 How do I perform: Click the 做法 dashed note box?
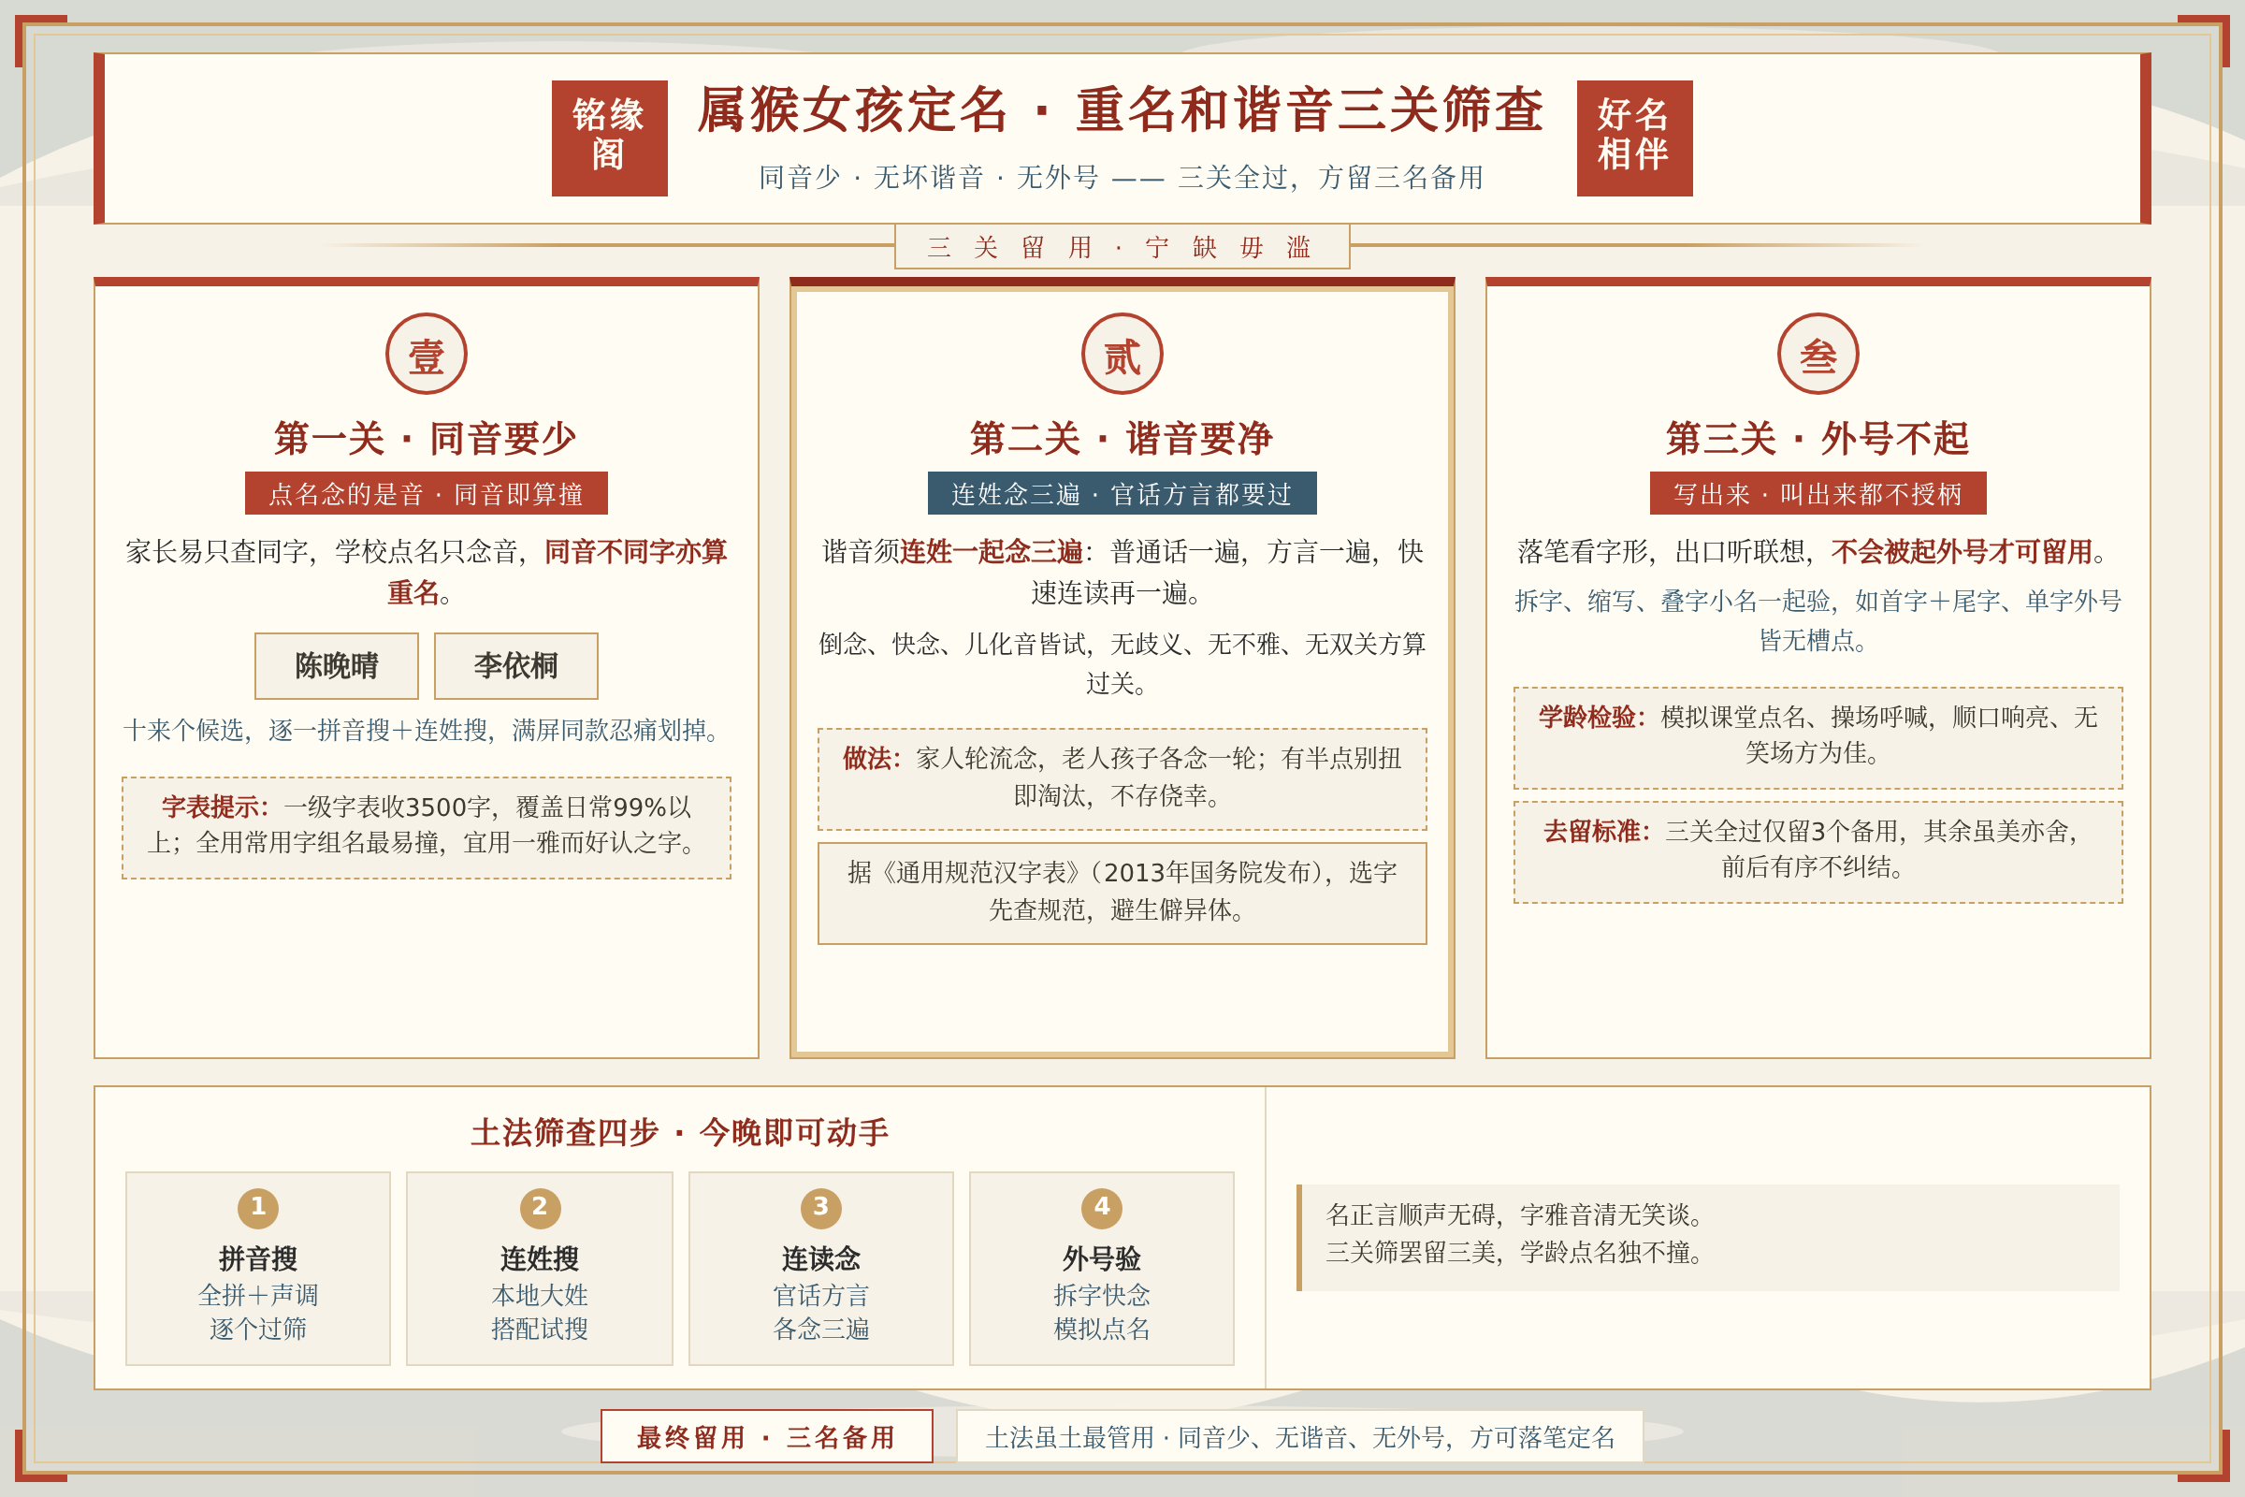click(1122, 778)
